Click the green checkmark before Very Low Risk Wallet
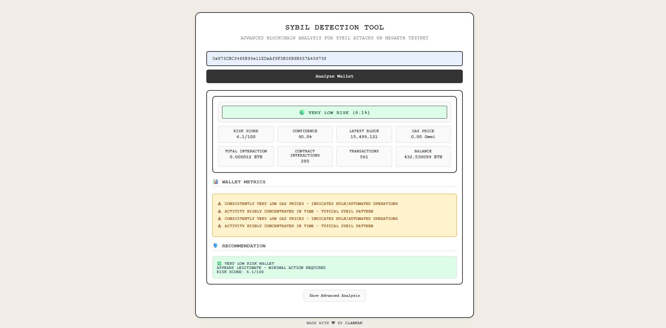The width and height of the screenshot is (666, 328). pyautogui.click(x=219, y=264)
